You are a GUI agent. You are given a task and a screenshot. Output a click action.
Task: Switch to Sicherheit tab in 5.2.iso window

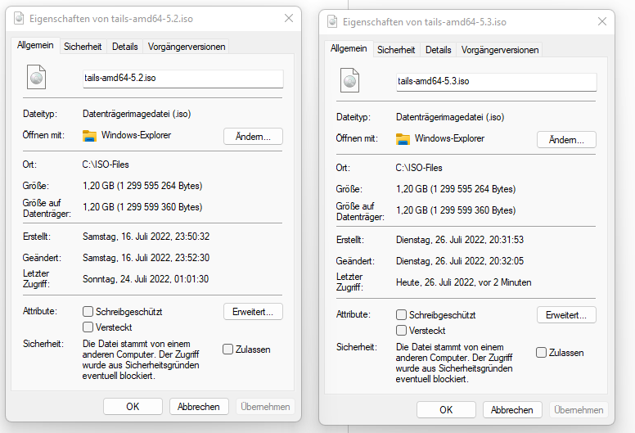coord(83,47)
